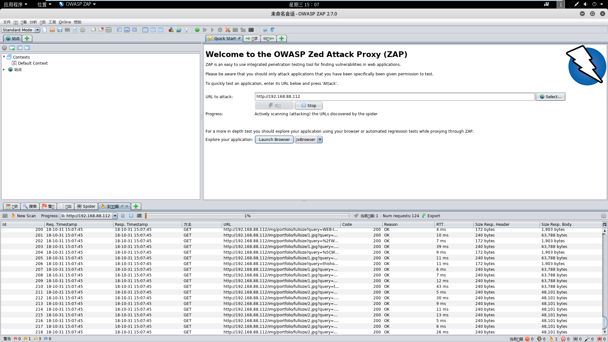Open the 帮助 menu
This screenshot has width=608, height=342.
78,22
